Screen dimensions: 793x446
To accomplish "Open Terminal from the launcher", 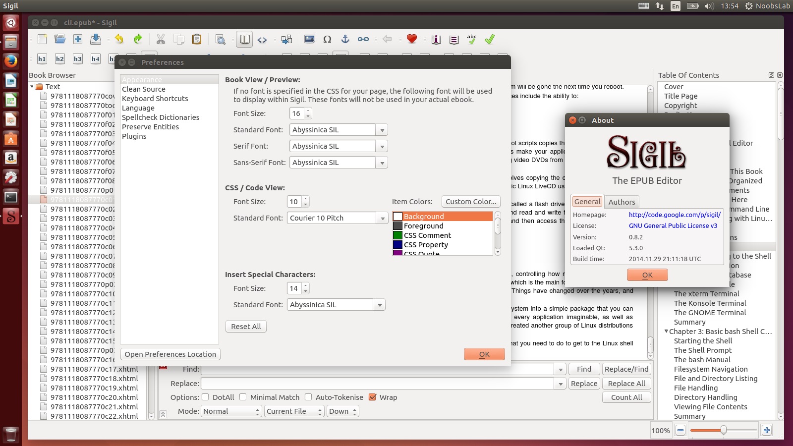I will tap(11, 197).
